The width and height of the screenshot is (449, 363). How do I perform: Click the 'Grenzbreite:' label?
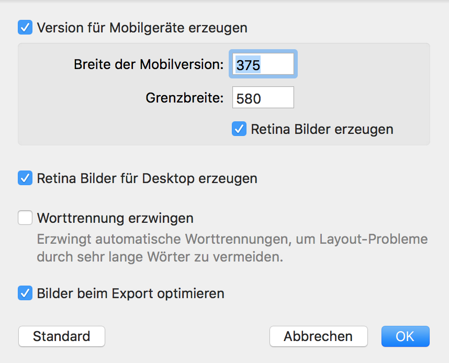pyautogui.click(x=185, y=98)
